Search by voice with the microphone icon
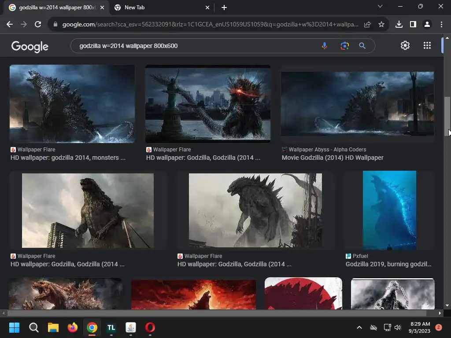This screenshot has height=338, width=451. coord(325,46)
